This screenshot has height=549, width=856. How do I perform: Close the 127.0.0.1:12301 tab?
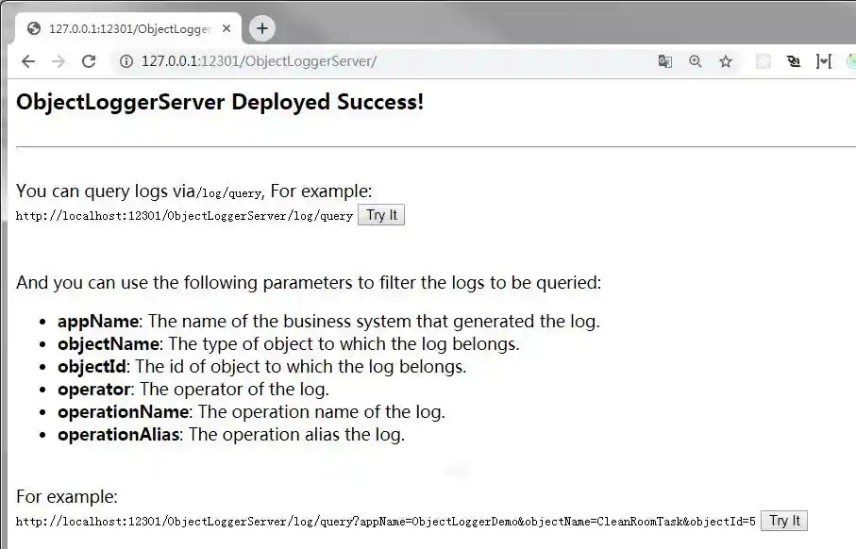pos(226,28)
